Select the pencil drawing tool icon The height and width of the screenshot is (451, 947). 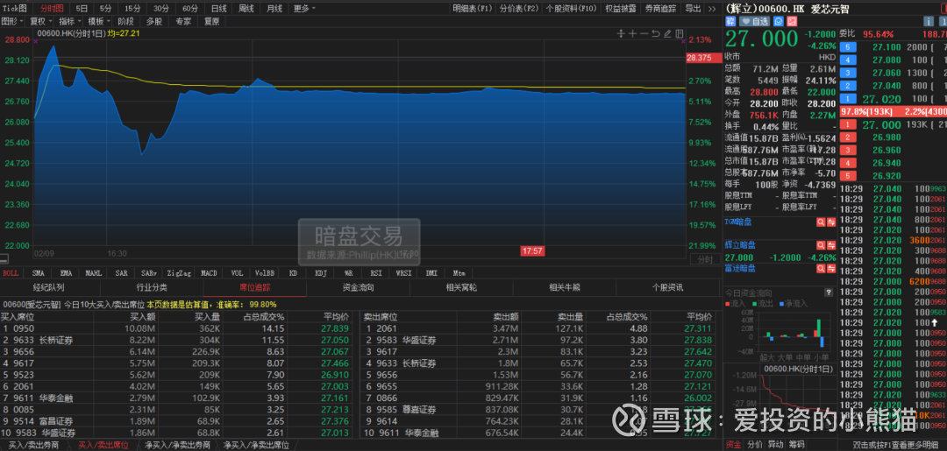click(667, 34)
